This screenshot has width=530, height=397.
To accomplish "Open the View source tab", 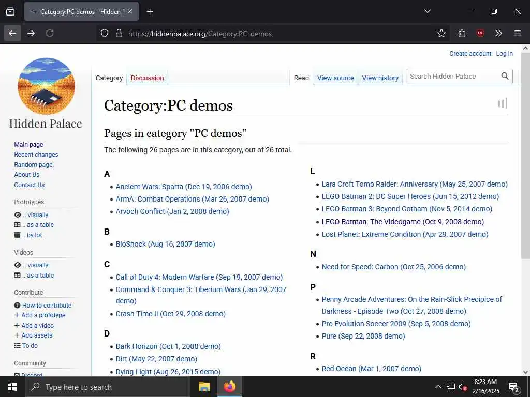I will pyautogui.click(x=335, y=78).
